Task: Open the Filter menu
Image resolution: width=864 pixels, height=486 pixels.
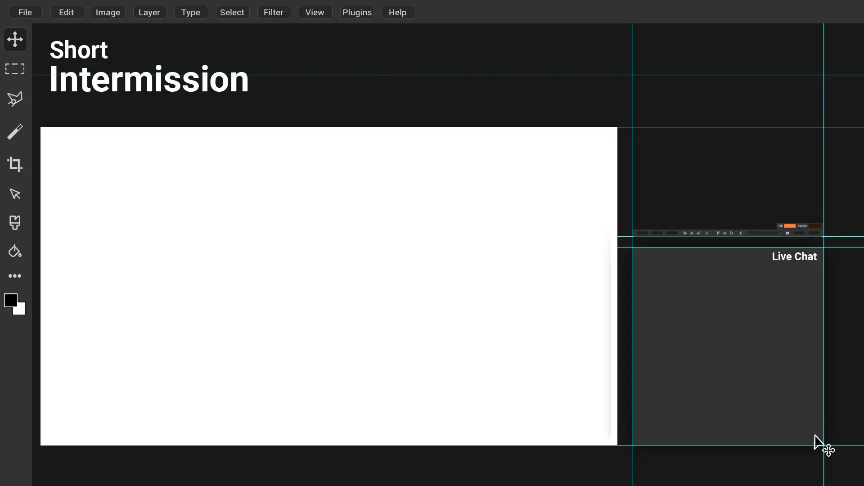Action: (274, 12)
